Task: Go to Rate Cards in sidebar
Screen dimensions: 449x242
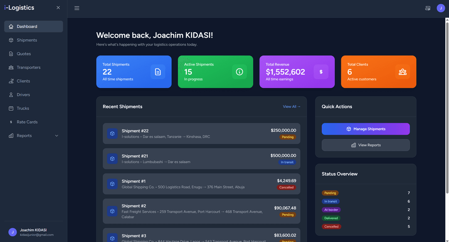Action: tap(27, 122)
